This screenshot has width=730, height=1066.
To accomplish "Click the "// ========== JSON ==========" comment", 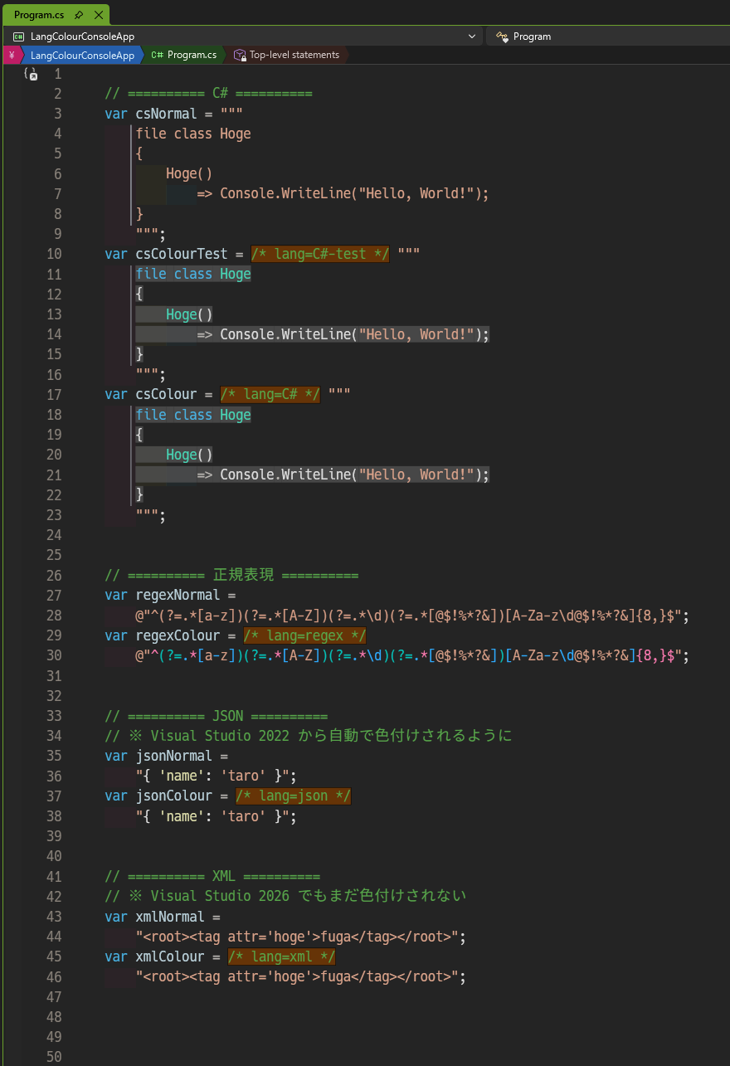I will 216,716.
